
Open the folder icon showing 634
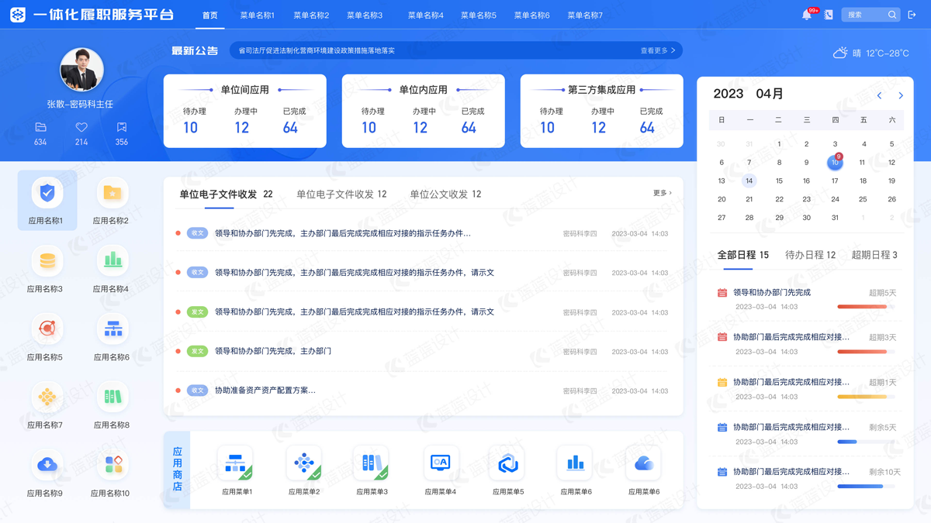[x=40, y=128]
